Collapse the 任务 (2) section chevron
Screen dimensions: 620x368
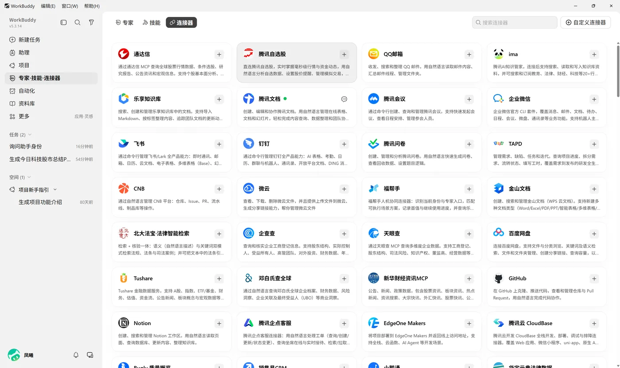pyautogui.click(x=30, y=135)
